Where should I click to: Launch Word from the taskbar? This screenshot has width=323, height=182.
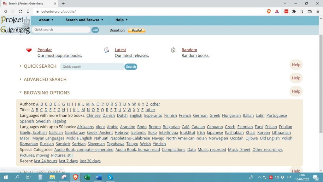pos(98,178)
